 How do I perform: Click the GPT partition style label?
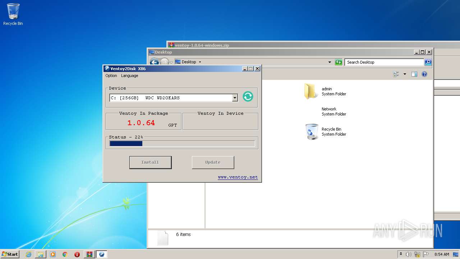(172, 125)
